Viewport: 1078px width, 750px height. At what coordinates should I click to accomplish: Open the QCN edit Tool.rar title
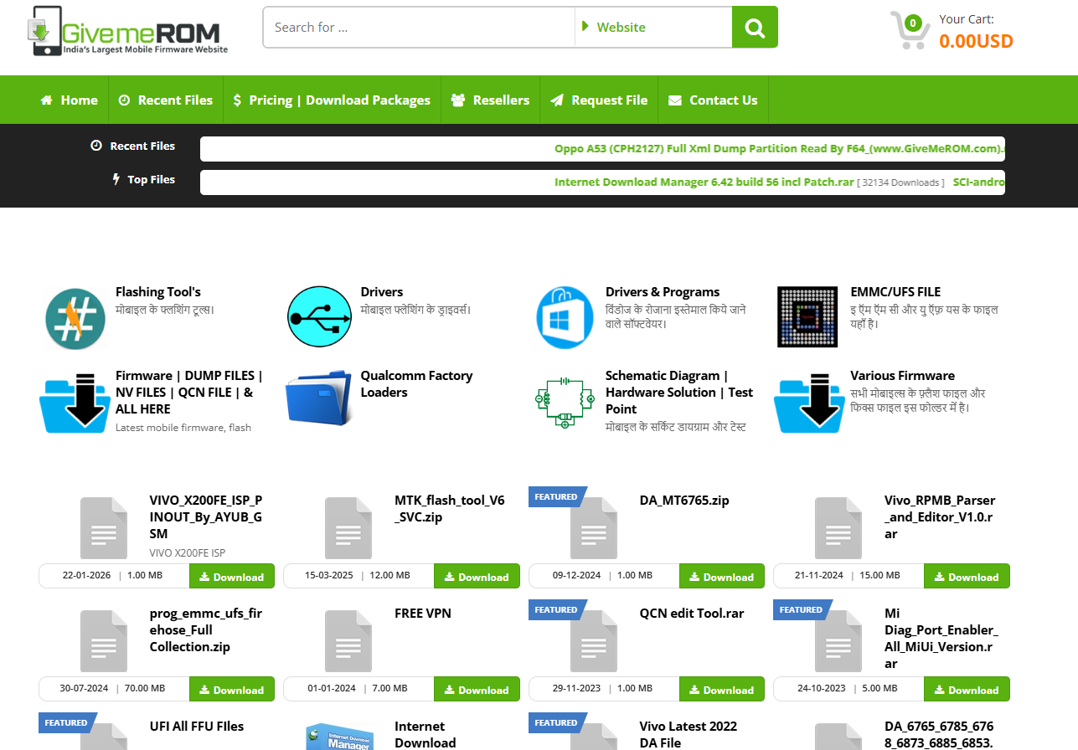tap(692, 614)
